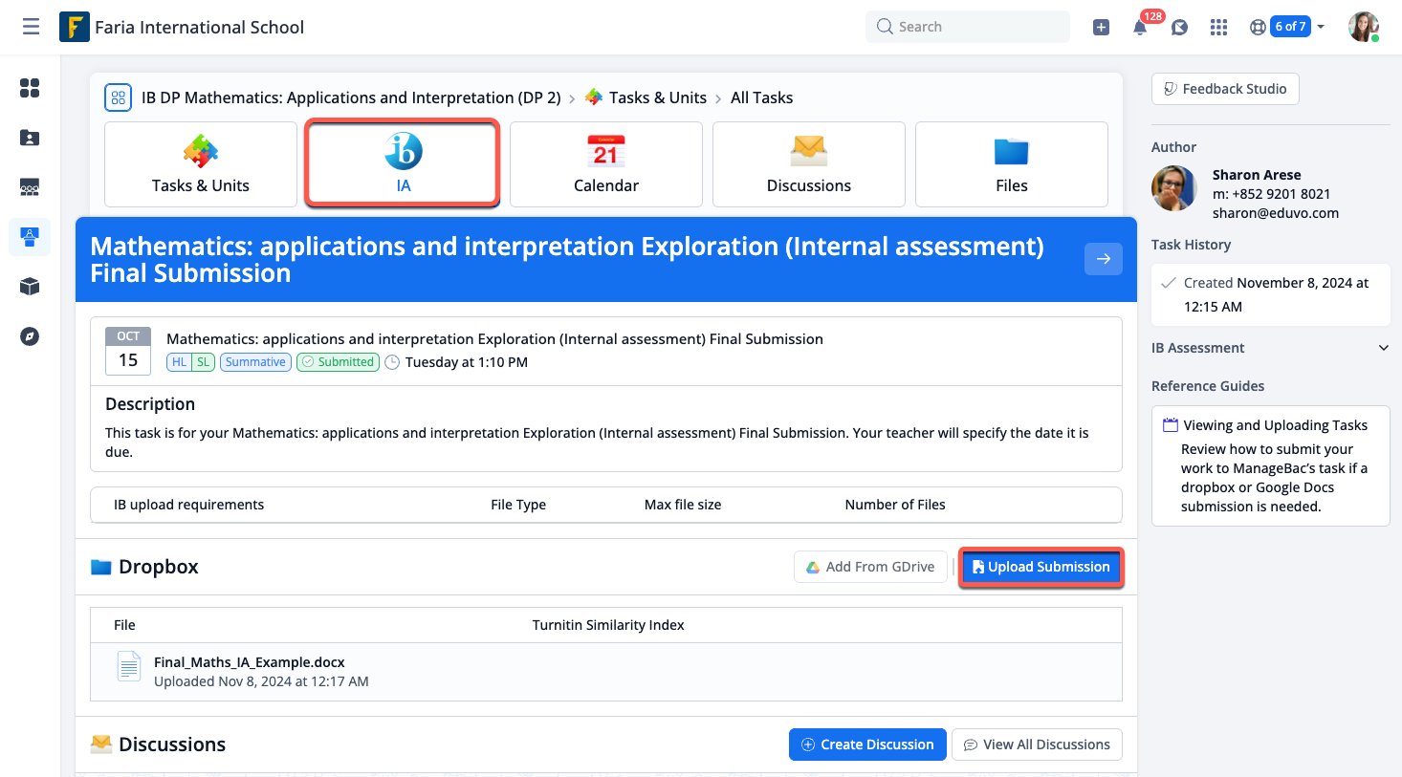Click the box icon in left sidebar
Screen dimensions: 1402x777
30,287
